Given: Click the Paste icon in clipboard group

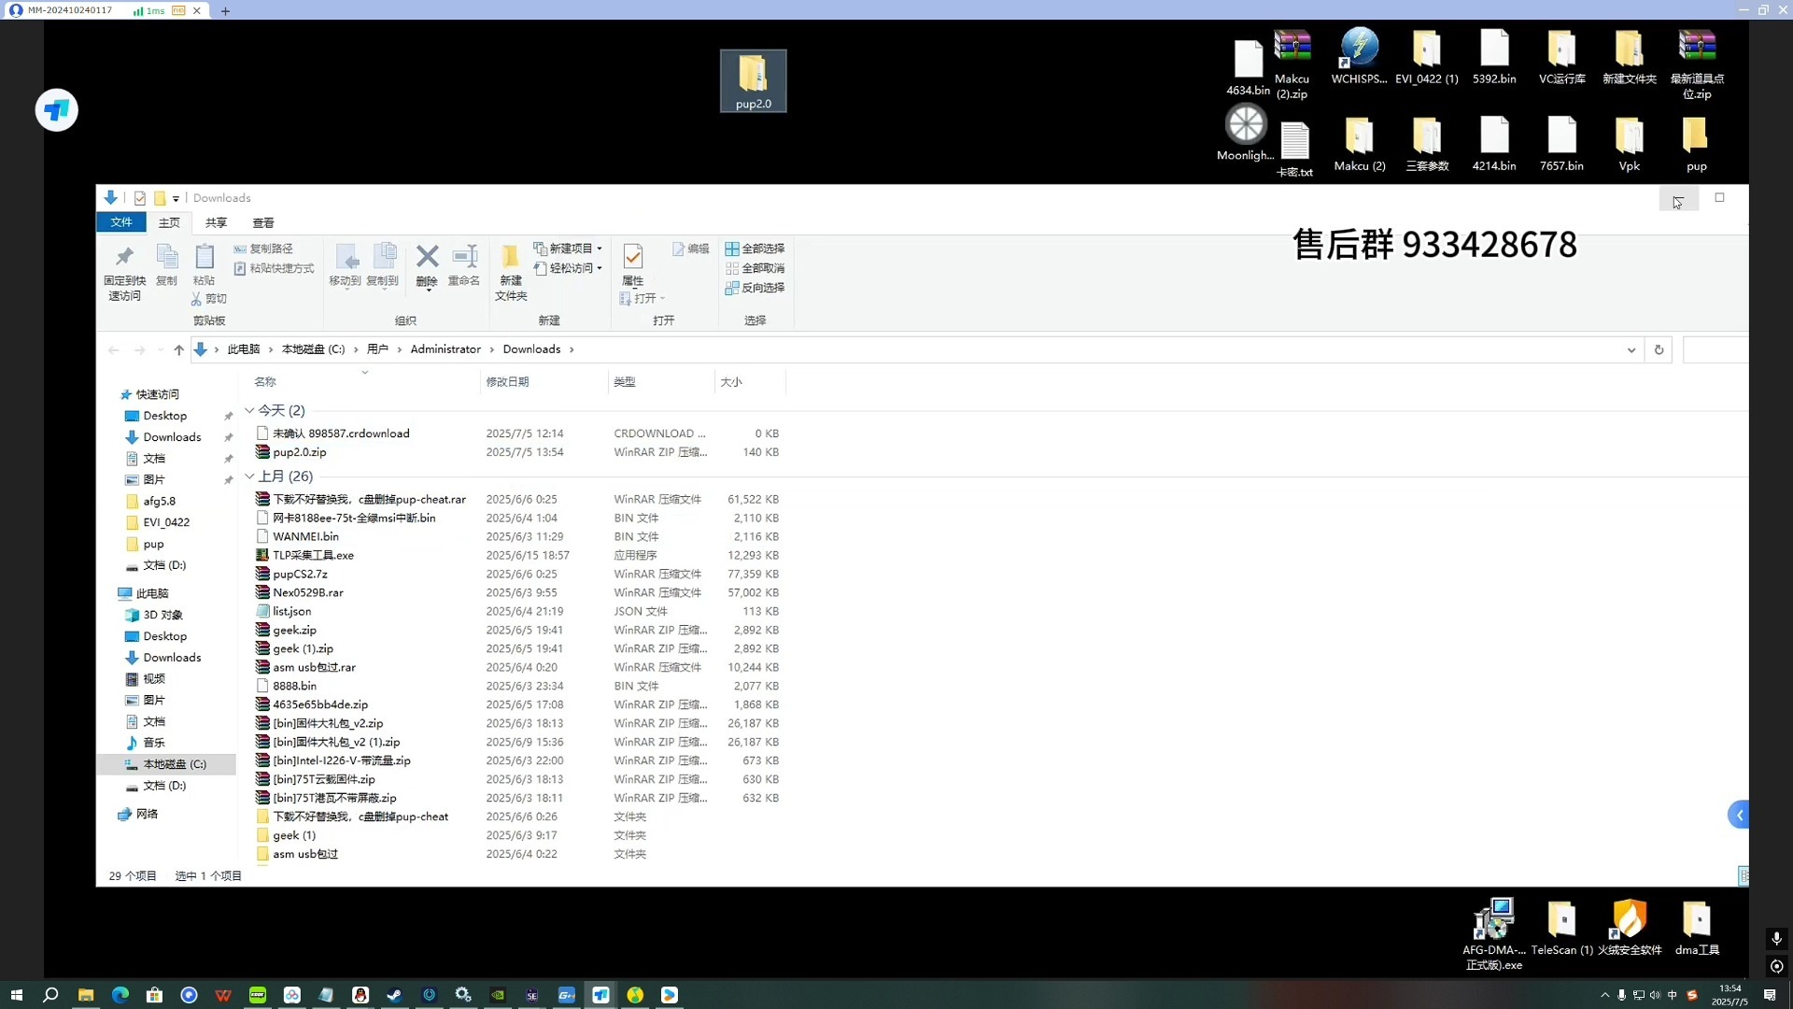Looking at the screenshot, I should 204,257.
